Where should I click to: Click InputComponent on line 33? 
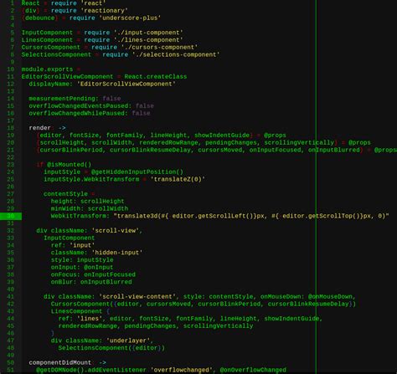tap(69, 238)
